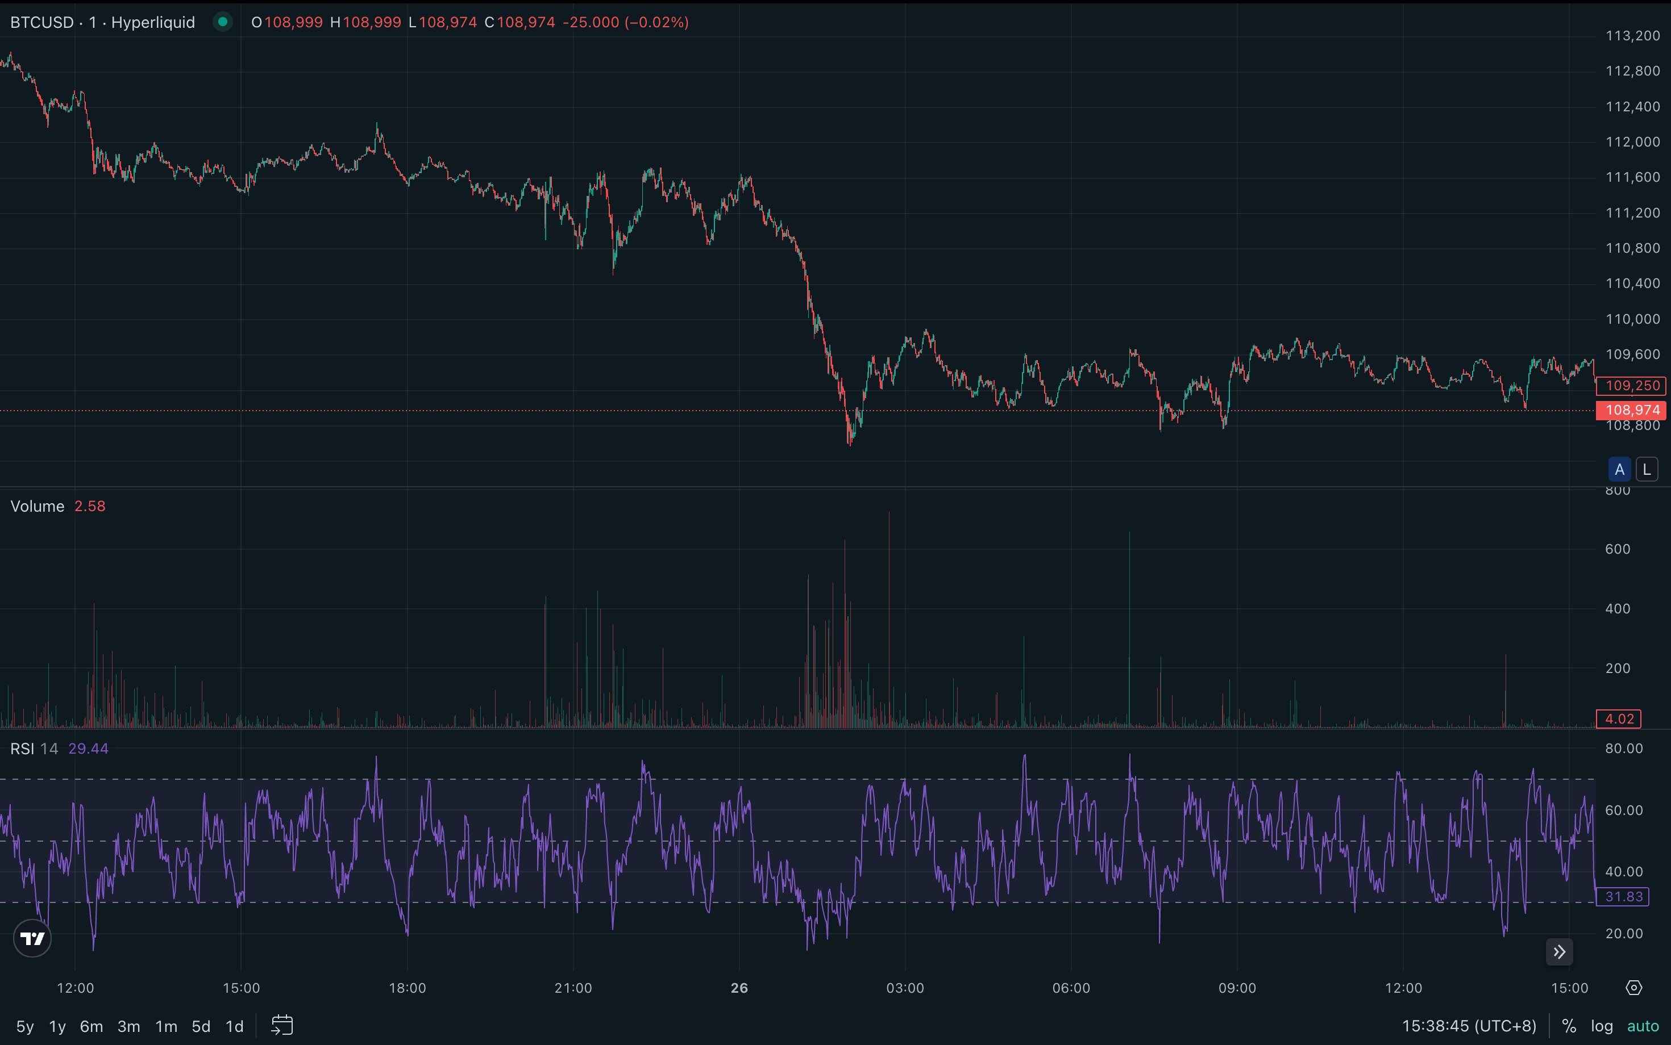Open the go-to-date calendar icon
Viewport: 1671px width, 1045px height.
click(x=282, y=1026)
